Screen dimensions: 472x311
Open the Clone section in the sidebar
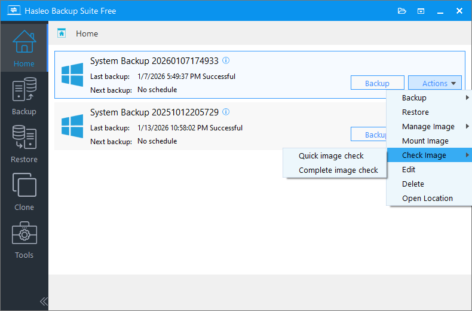click(24, 191)
